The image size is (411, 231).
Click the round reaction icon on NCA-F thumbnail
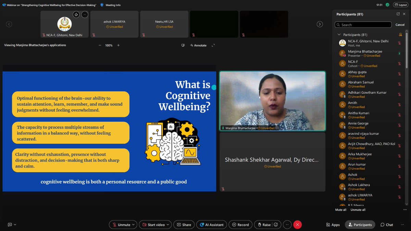pos(76,14)
